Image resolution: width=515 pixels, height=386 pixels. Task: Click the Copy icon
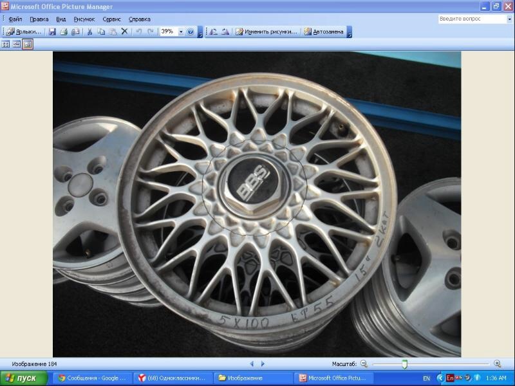[x=101, y=32]
